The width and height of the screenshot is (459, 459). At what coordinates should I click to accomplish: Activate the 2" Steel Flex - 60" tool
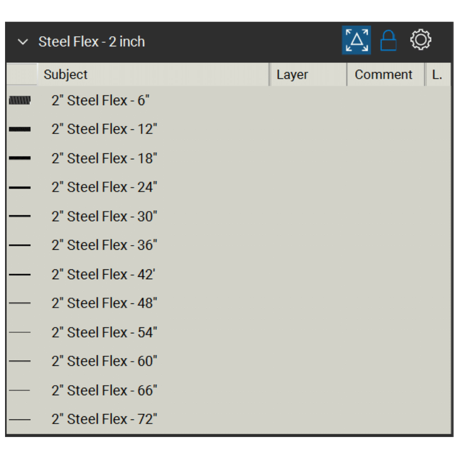pos(104,361)
